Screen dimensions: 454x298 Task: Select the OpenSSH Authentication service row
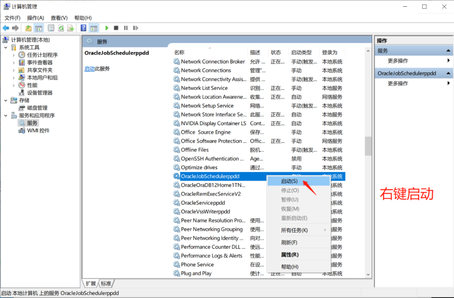pyautogui.click(x=258, y=159)
